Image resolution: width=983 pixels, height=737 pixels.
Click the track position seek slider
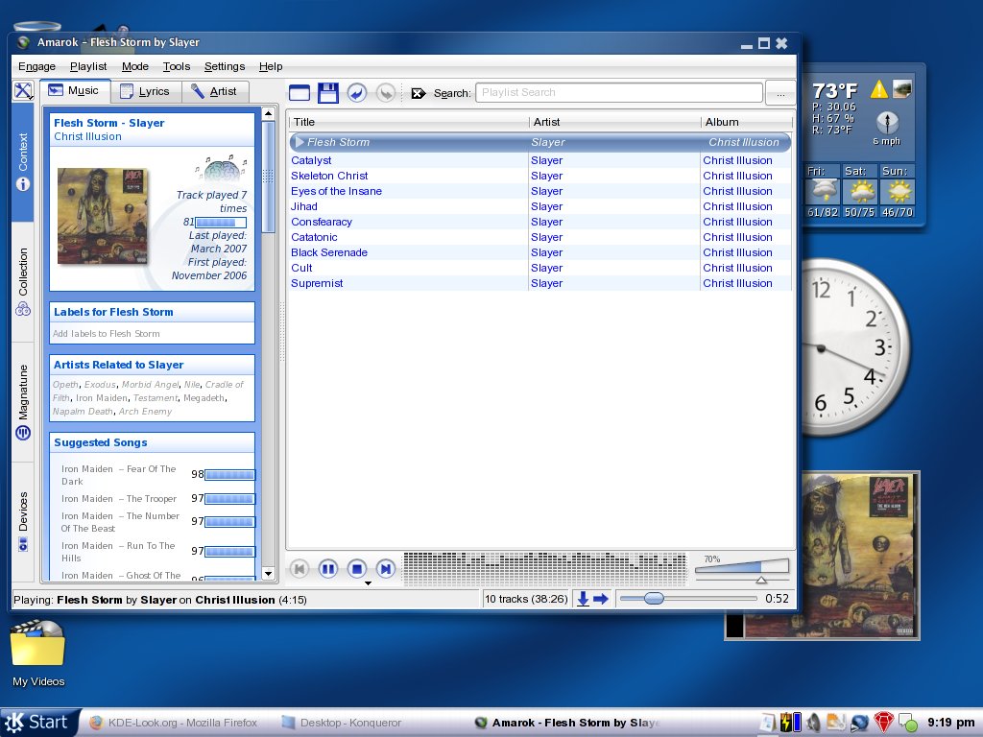pos(688,599)
